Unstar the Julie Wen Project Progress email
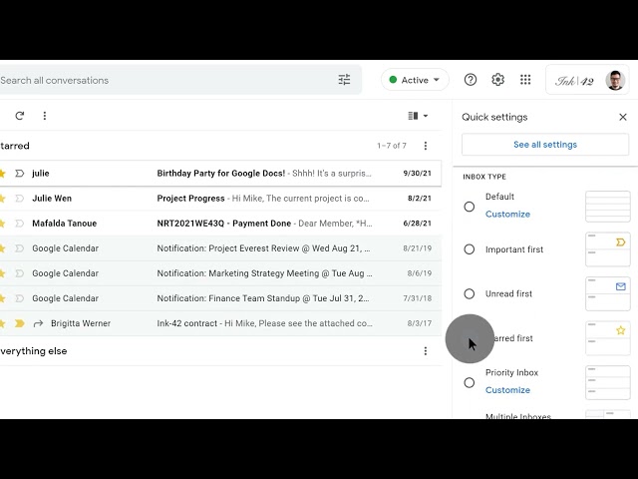638x479 pixels. pyautogui.click(x=2, y=199)
